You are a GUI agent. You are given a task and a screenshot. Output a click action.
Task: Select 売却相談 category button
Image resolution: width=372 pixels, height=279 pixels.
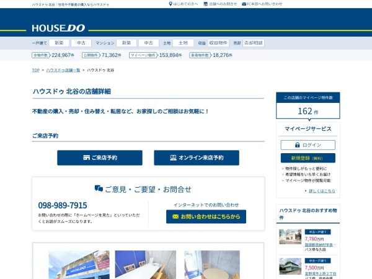pos(254,43)
